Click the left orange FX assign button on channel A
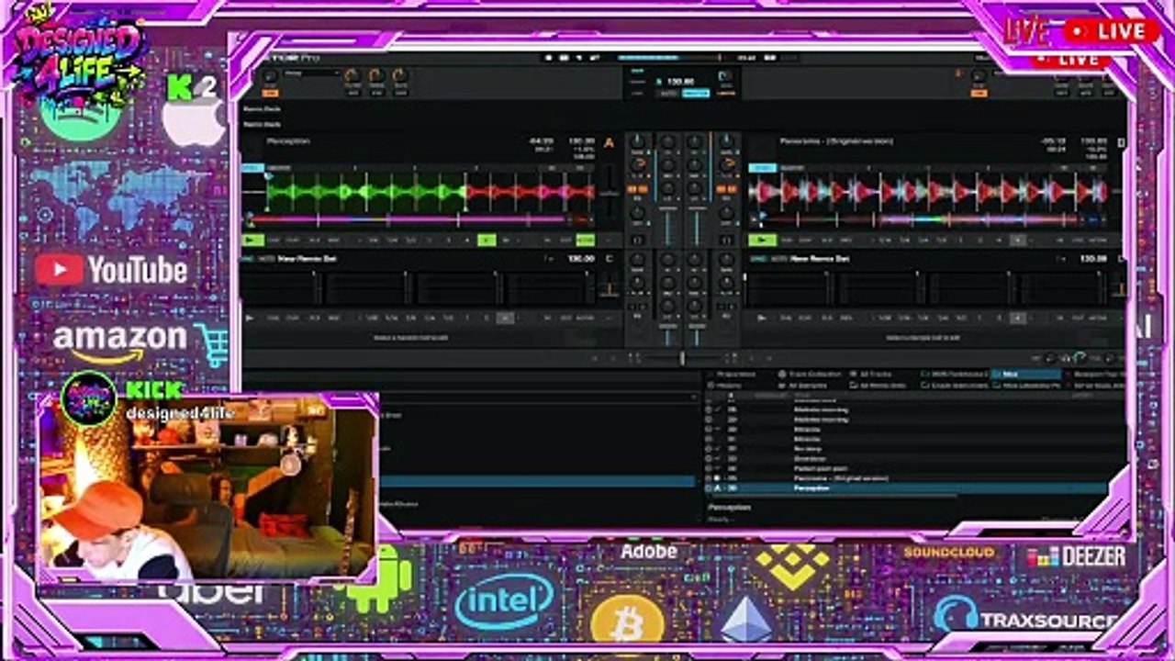Screen dimensions: 1175x661 coord(632,188)
